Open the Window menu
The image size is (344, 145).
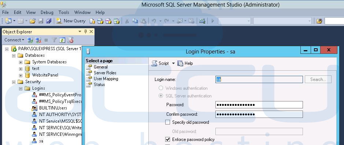[x=82, y=12]
